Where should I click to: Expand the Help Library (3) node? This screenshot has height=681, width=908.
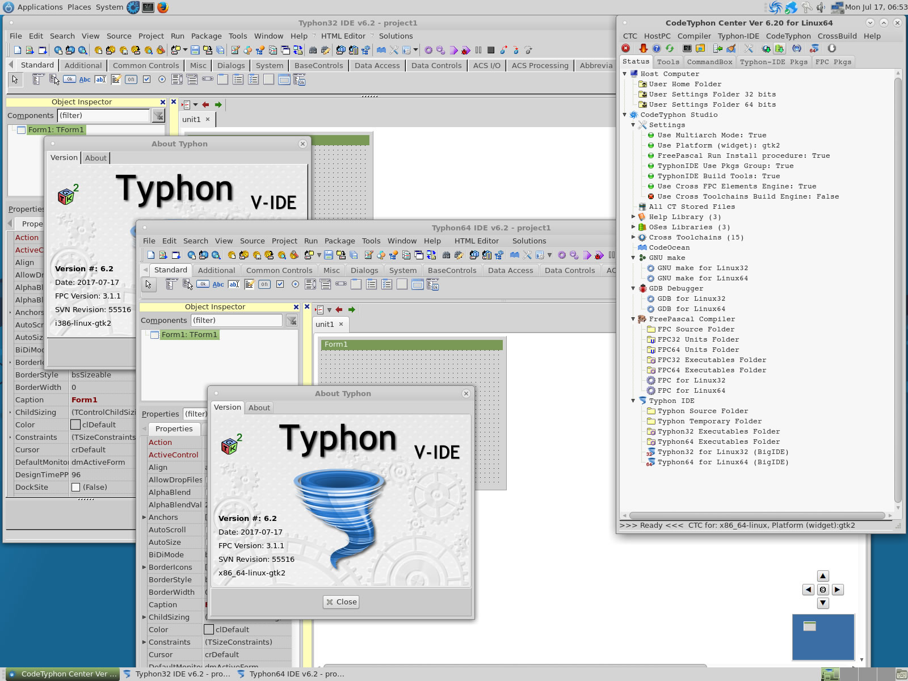(x=633, y=217)
